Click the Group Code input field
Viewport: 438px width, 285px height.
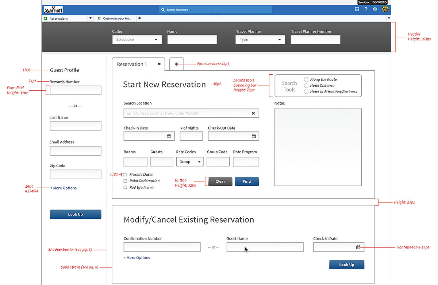coord(218,162)
